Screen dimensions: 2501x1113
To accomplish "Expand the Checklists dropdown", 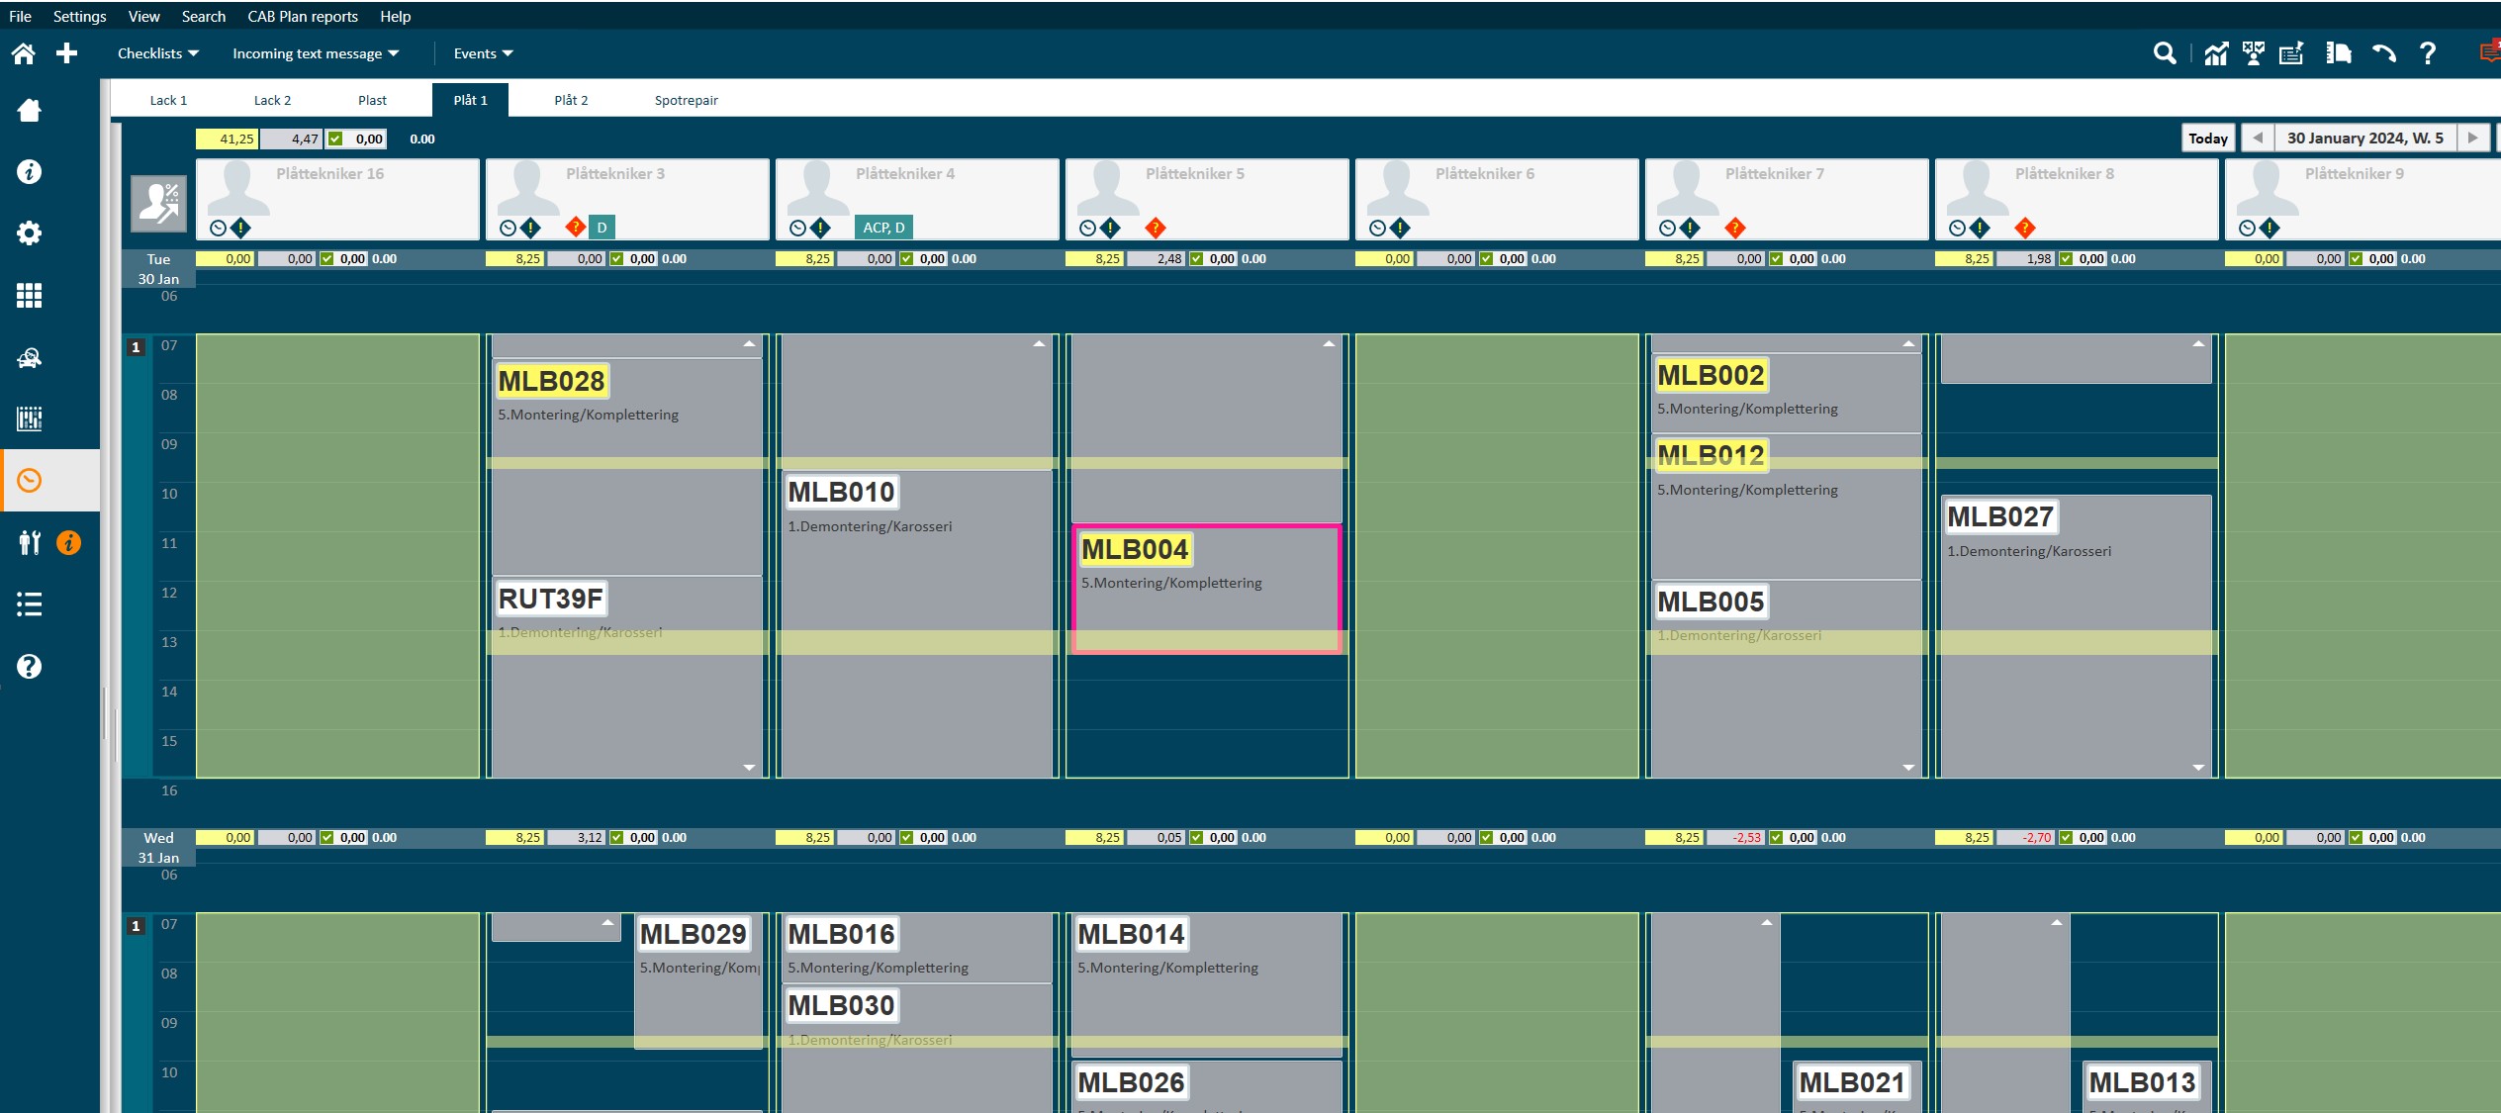I will click(x=157, y=53).
